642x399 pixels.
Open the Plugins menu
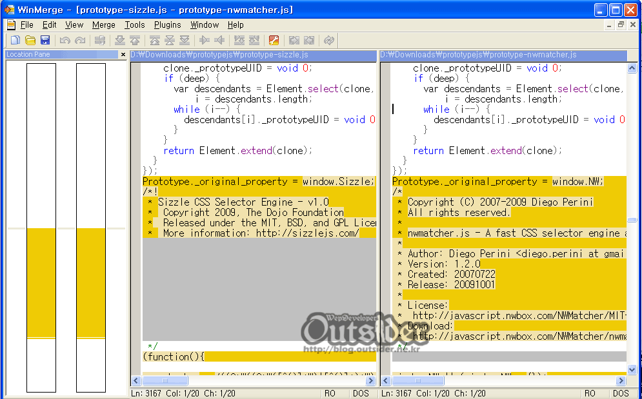168,25
